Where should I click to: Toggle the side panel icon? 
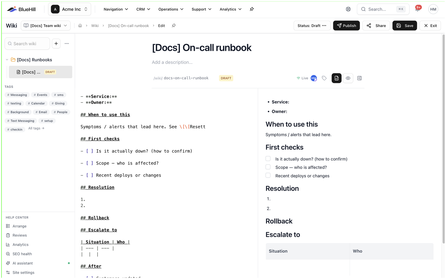[359, 78]
